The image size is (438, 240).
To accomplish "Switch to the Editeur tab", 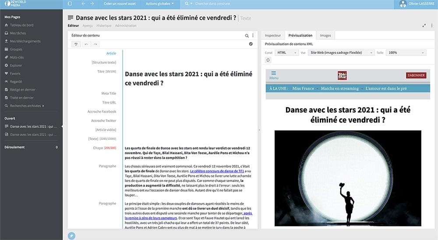I will (x=73, y=26).
